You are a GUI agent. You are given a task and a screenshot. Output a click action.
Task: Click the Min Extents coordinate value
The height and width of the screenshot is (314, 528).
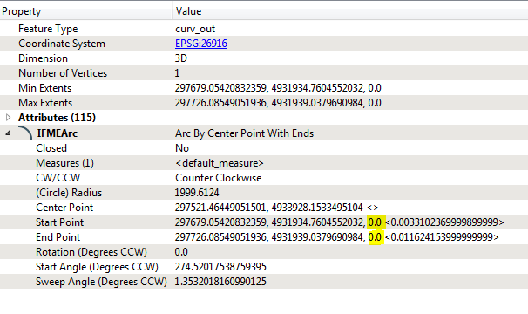(278, 88)
